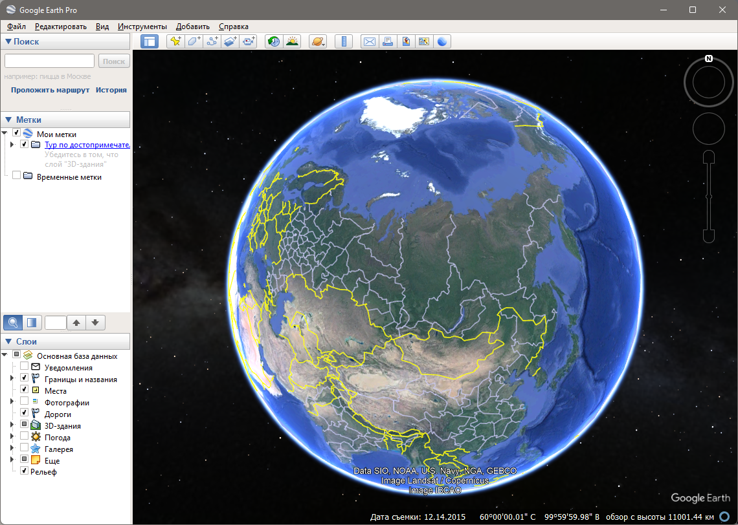Turn on sunlight with the sun icon
Image resolution: width=738 pixels, height=525 pixels.
pyautogui.click(x=293, y=41)
